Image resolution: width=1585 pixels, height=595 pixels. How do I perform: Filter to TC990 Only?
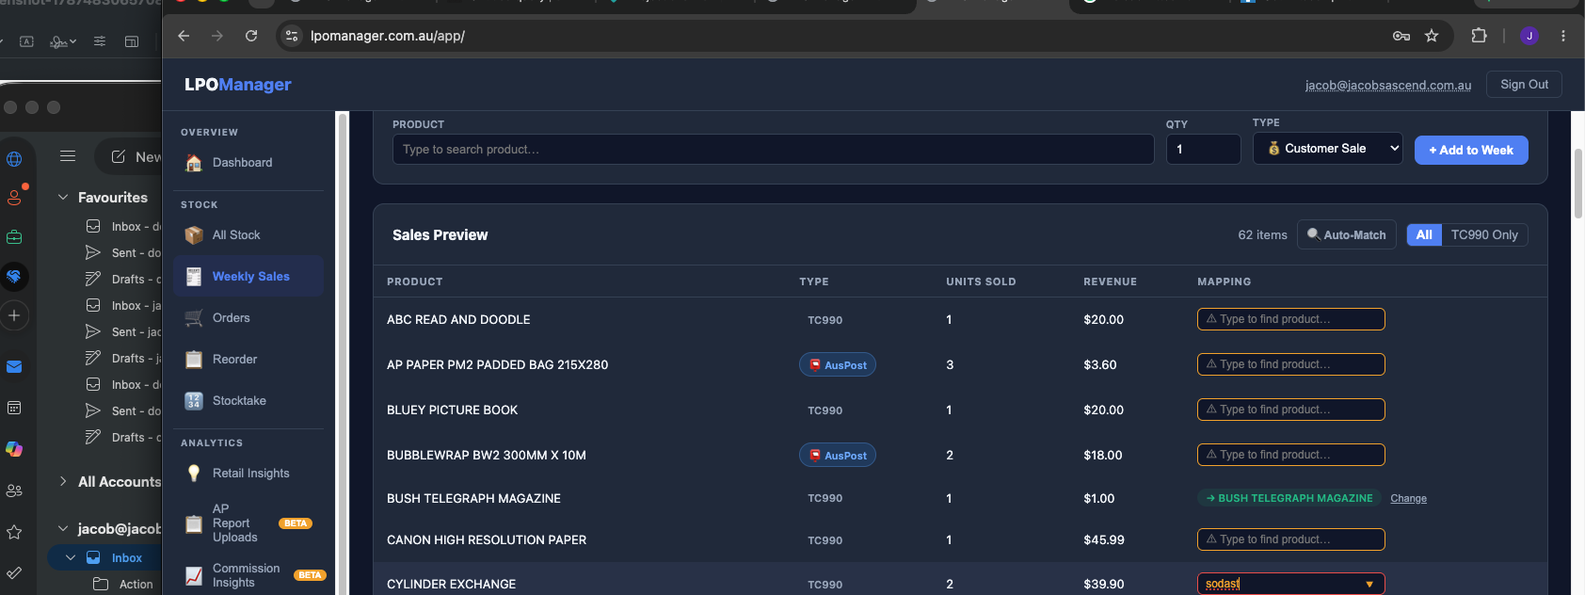point(1484,234)
